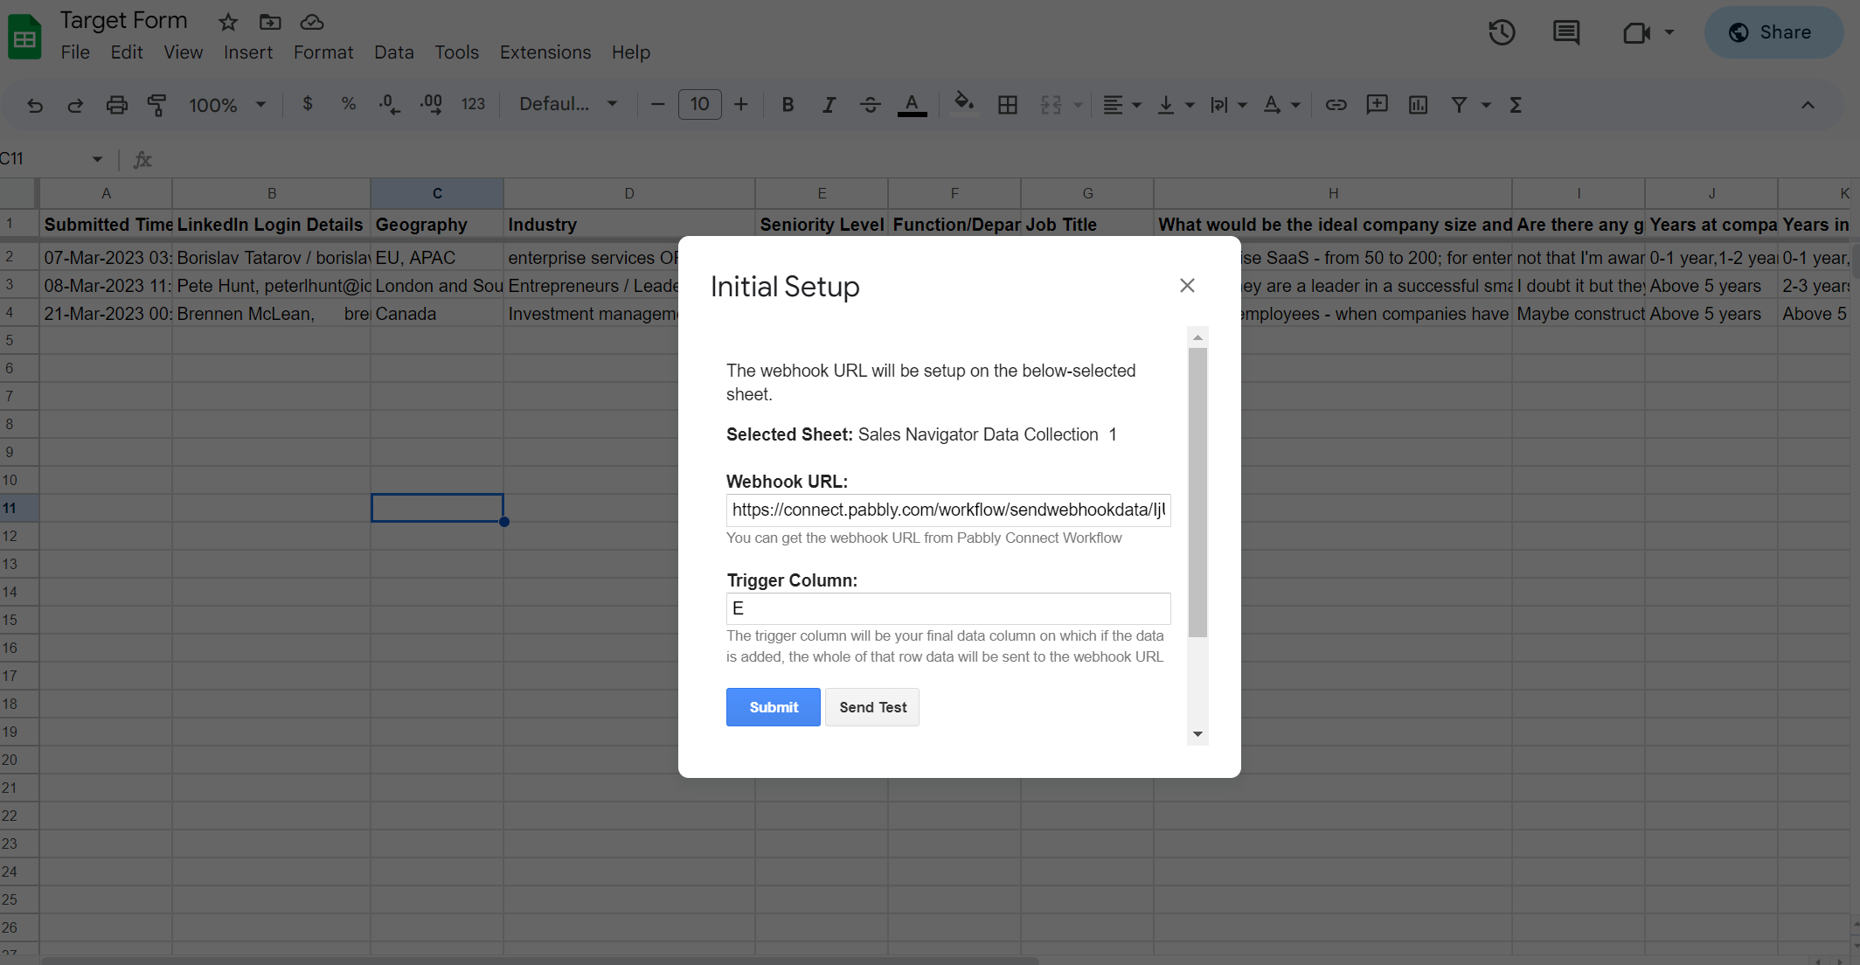Select column C header
Image resolution: width=1860 pixels, height=965 pixels.
coord(437,193)
